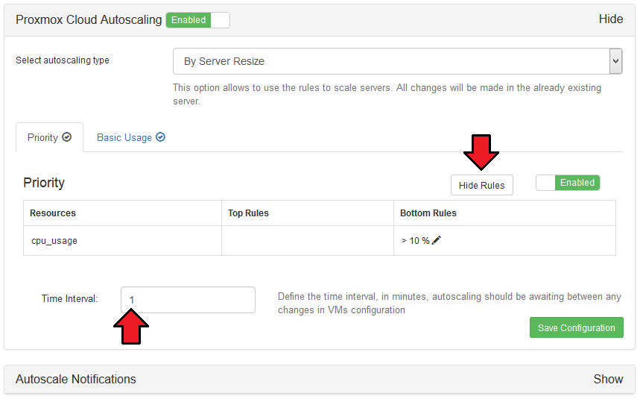Focus the Time Interval input field
Screen dimensions: 640x399
(x=188, y=300)
